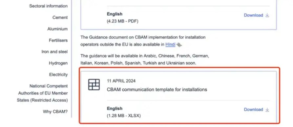Image resolution: width=293 pixels, height=127 pixels.
Task: Click the CBAM communication template for installations title
Action: [x=157, y=89]
